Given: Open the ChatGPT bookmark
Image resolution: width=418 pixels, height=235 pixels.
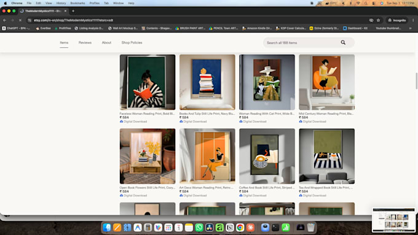Looking at the screenshot, I should pos(16,28).
